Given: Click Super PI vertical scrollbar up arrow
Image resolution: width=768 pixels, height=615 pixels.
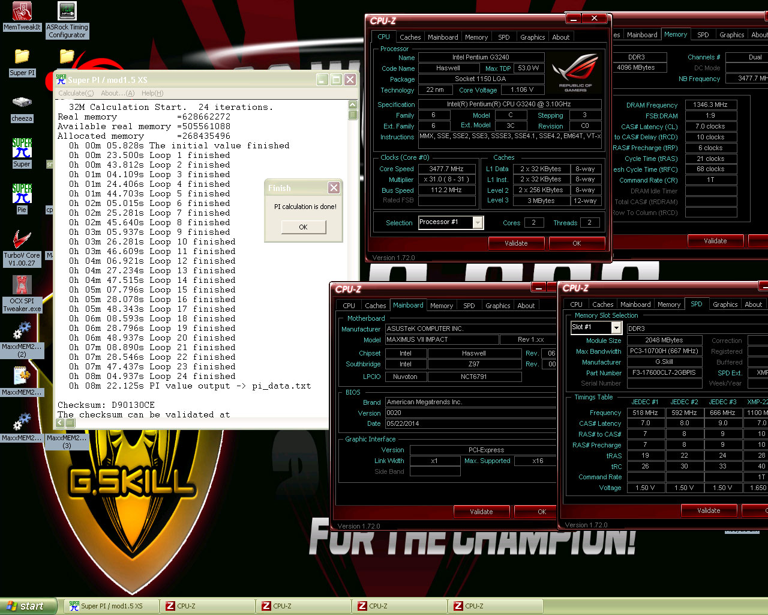Looking at the screenshot, I should [x=353, y=105].
